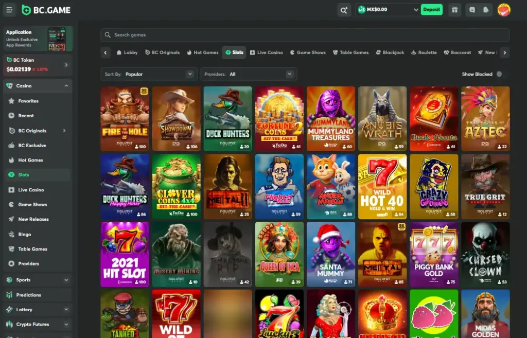
Task: Open Bingo in sidebar
Action: 38,234
